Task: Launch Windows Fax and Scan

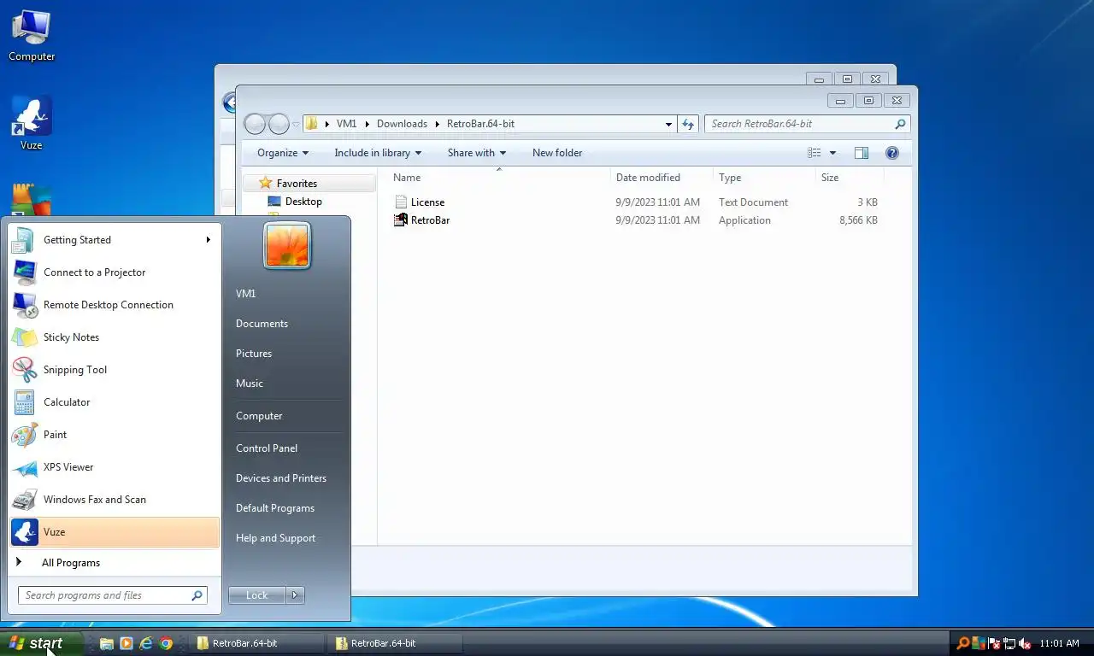Action: (x=115, y=500)
